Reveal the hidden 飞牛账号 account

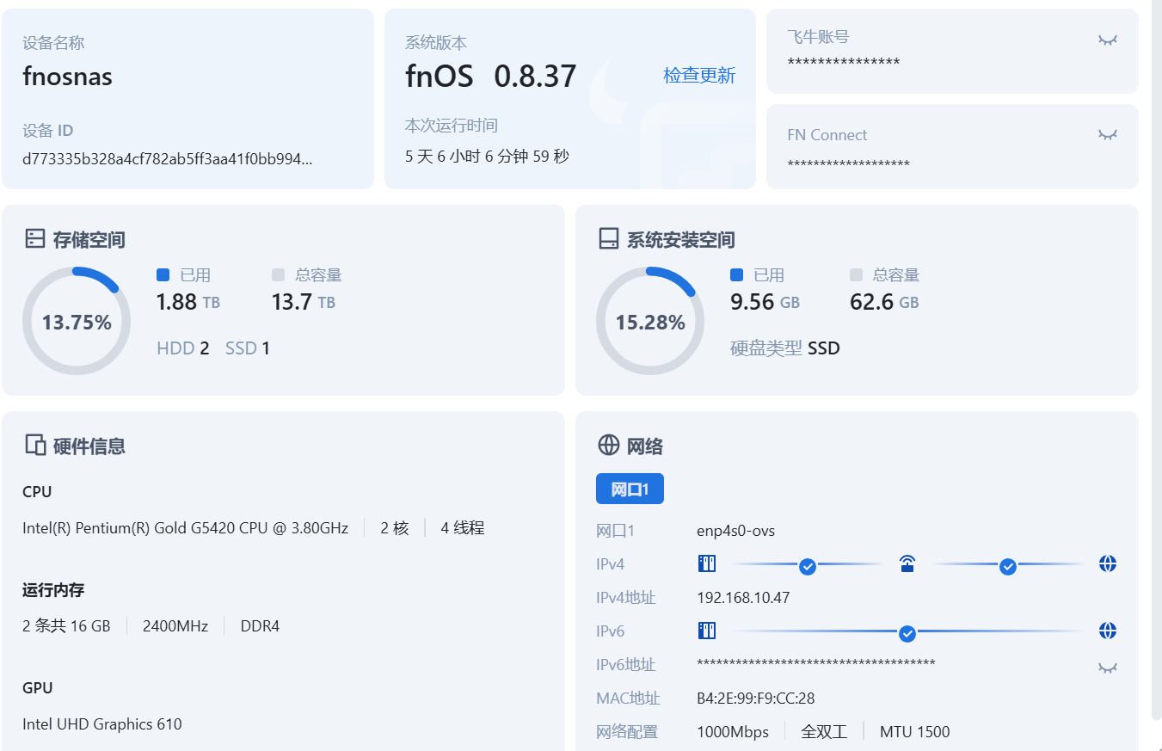point(1107,40)
